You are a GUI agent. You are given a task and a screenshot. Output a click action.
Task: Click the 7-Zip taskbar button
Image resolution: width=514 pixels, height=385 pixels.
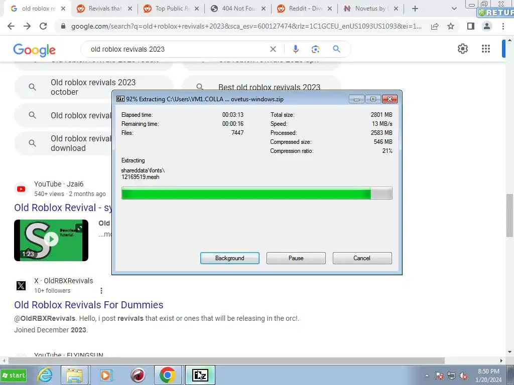click(200, 375)
